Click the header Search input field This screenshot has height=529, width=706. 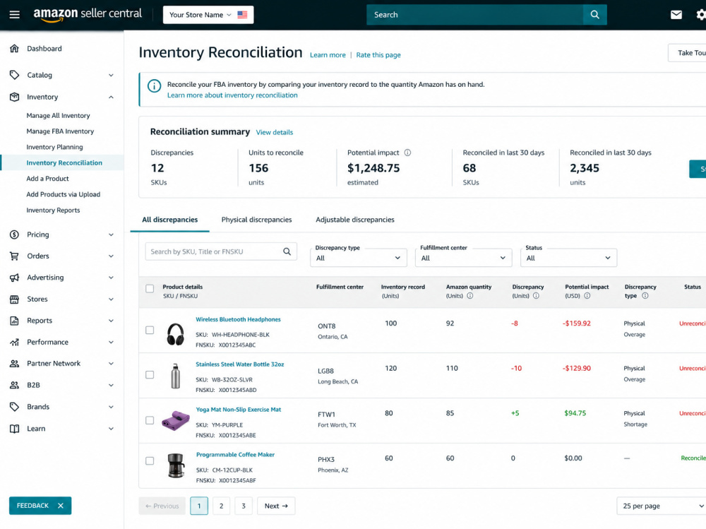pyautogui.click(x=475, y=15)
